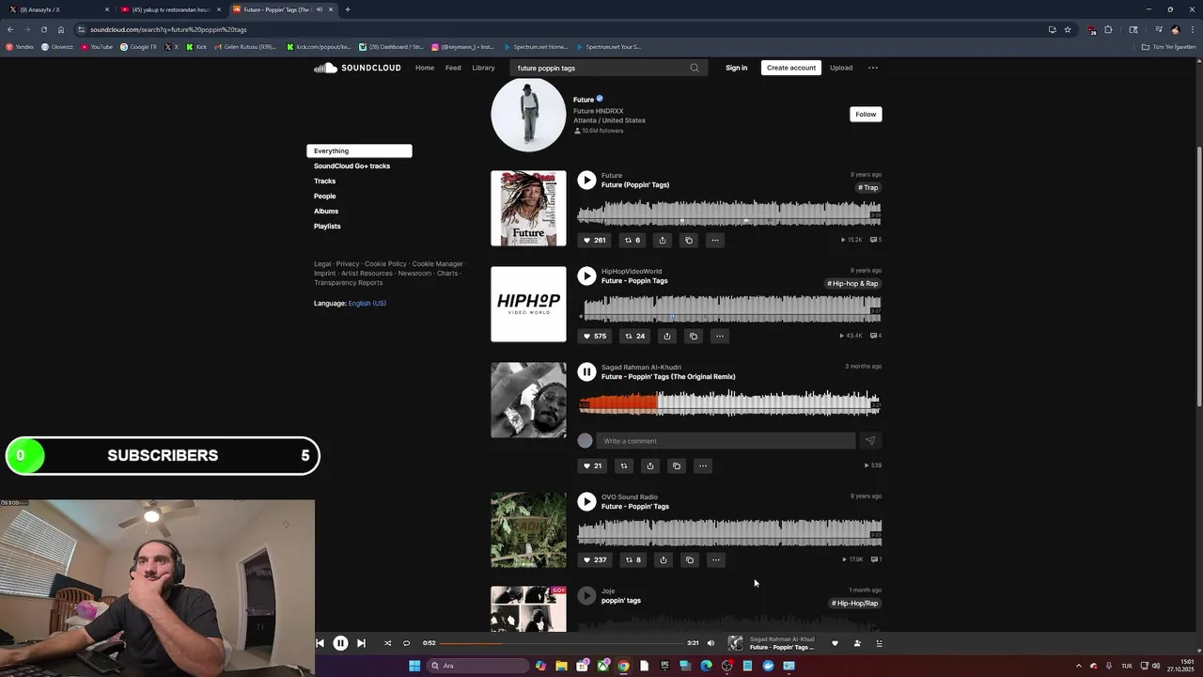This screenshot has width=1203, height=677.
Task: Copy link of OVO Sound Radio's track
Action: (689, 559)
